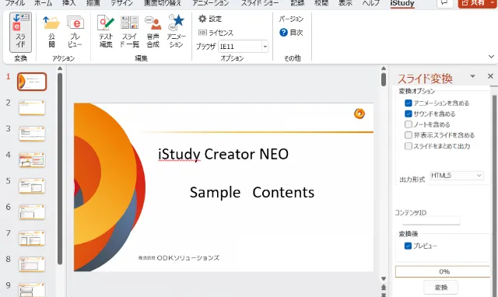Switch to the iStudy ribbon tab
The image size is (498, 297).
coord(402,3)
